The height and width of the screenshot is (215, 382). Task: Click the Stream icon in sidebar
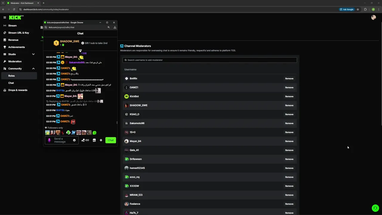coord(5,26)
